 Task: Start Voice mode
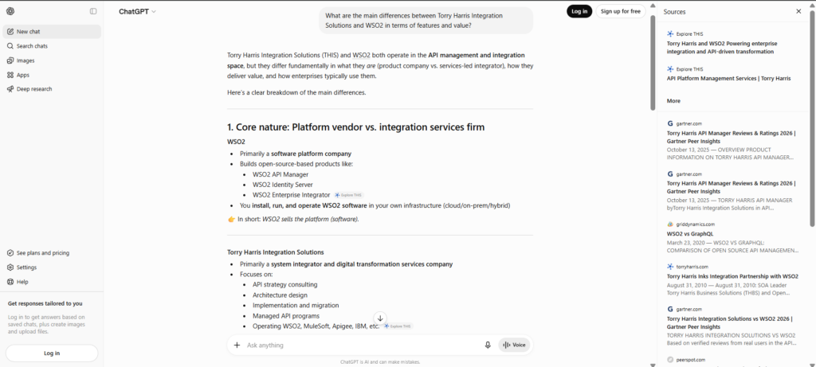[x=514, y=346]
